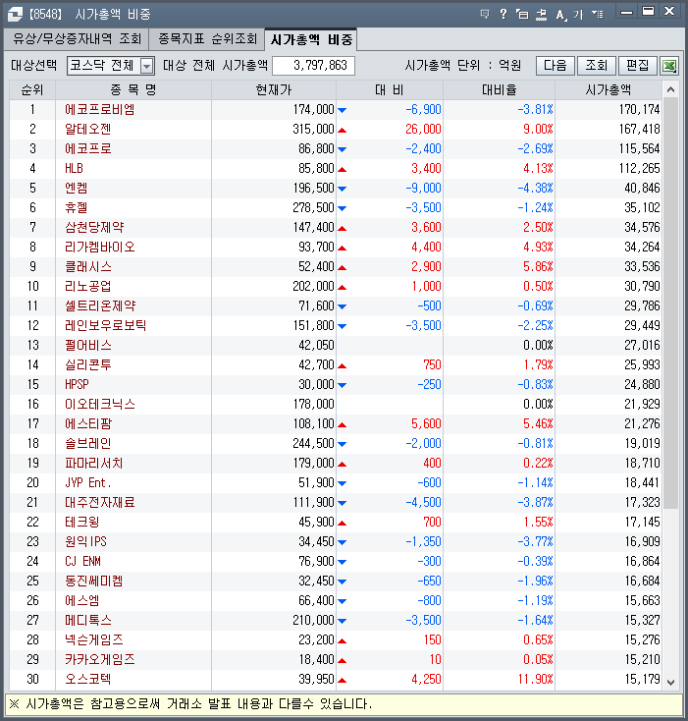Click the 대상 전체 시가총액 value field
Screen dimensions: 688x721
coord(313,65)
